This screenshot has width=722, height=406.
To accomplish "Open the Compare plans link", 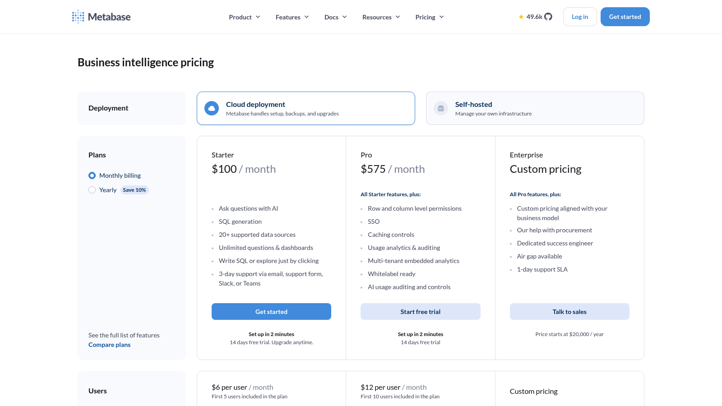I will click(110, 345).
